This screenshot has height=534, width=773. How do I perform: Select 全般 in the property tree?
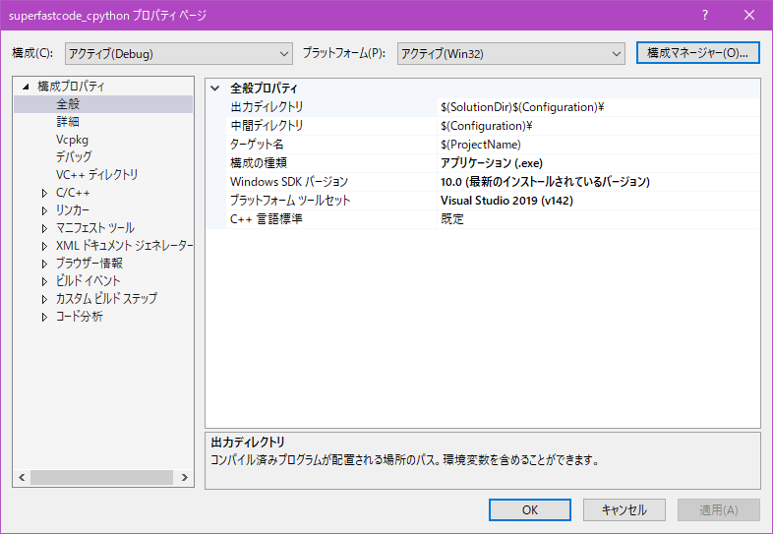pos(68,104)
